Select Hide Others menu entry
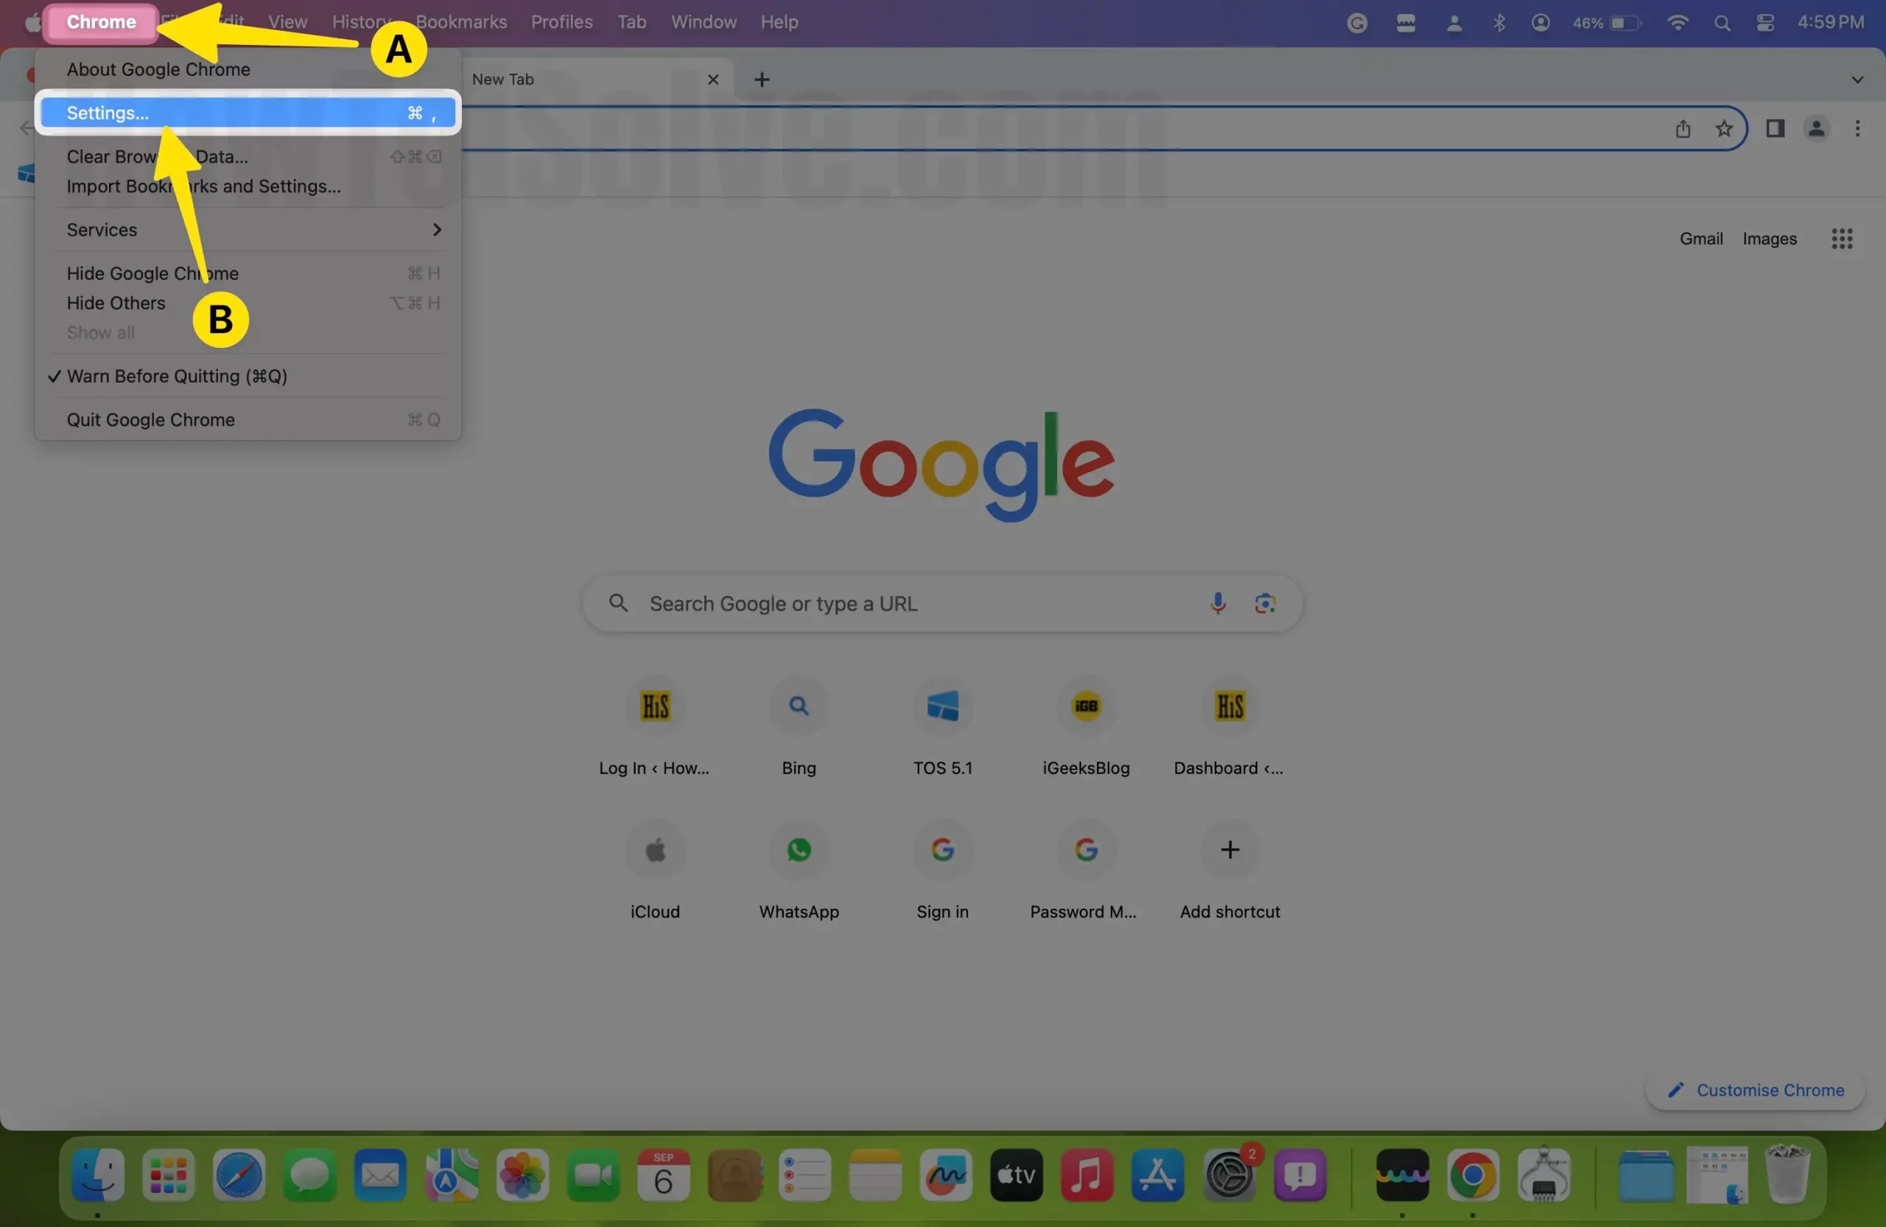The height and width of the screenshot is (1227, 1886). point(116,303)
